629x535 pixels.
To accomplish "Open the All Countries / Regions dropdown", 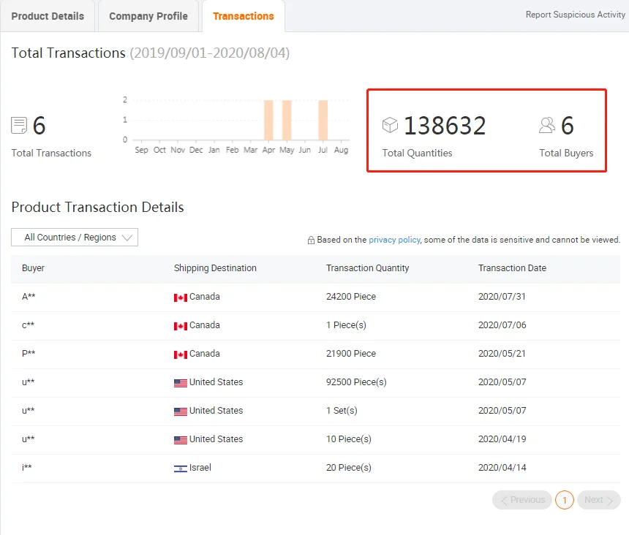I will (x=75, y=238).
